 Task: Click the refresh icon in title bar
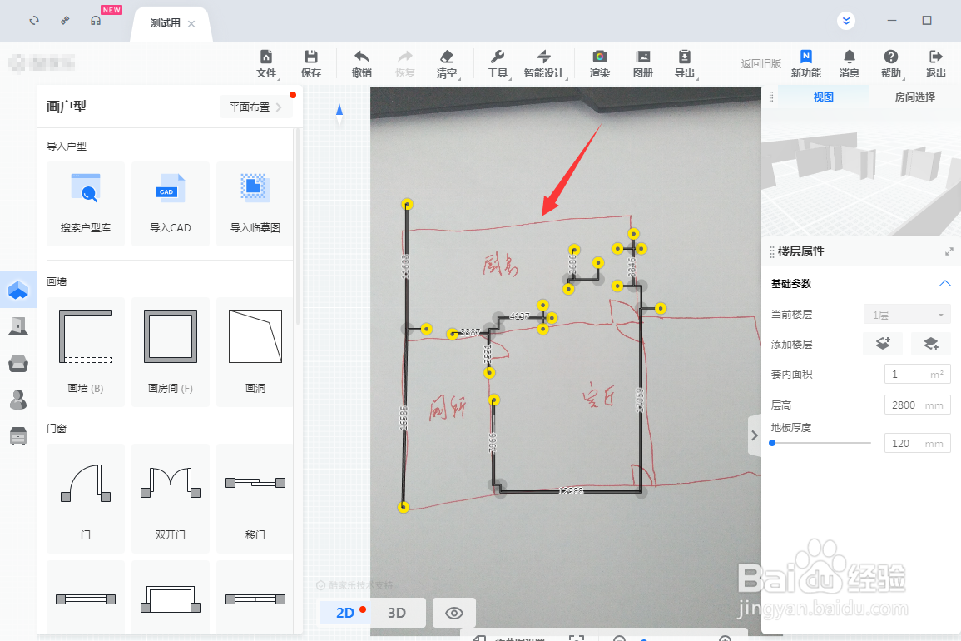coord(34,20)
